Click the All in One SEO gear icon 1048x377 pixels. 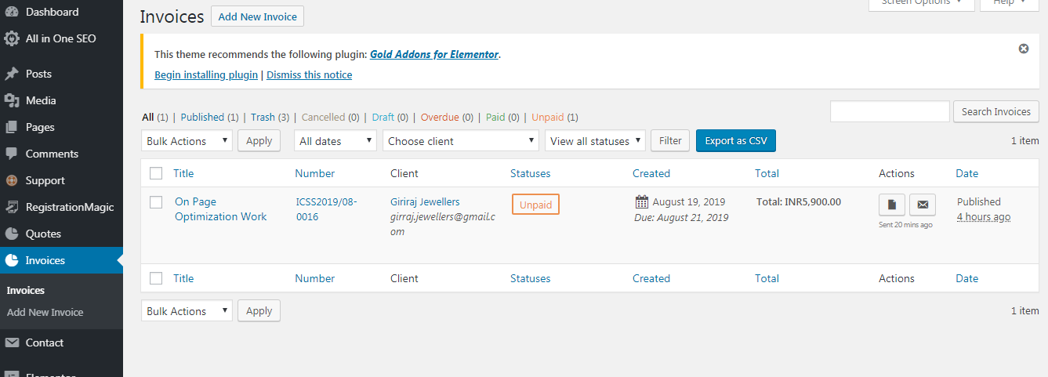(12, 38)
